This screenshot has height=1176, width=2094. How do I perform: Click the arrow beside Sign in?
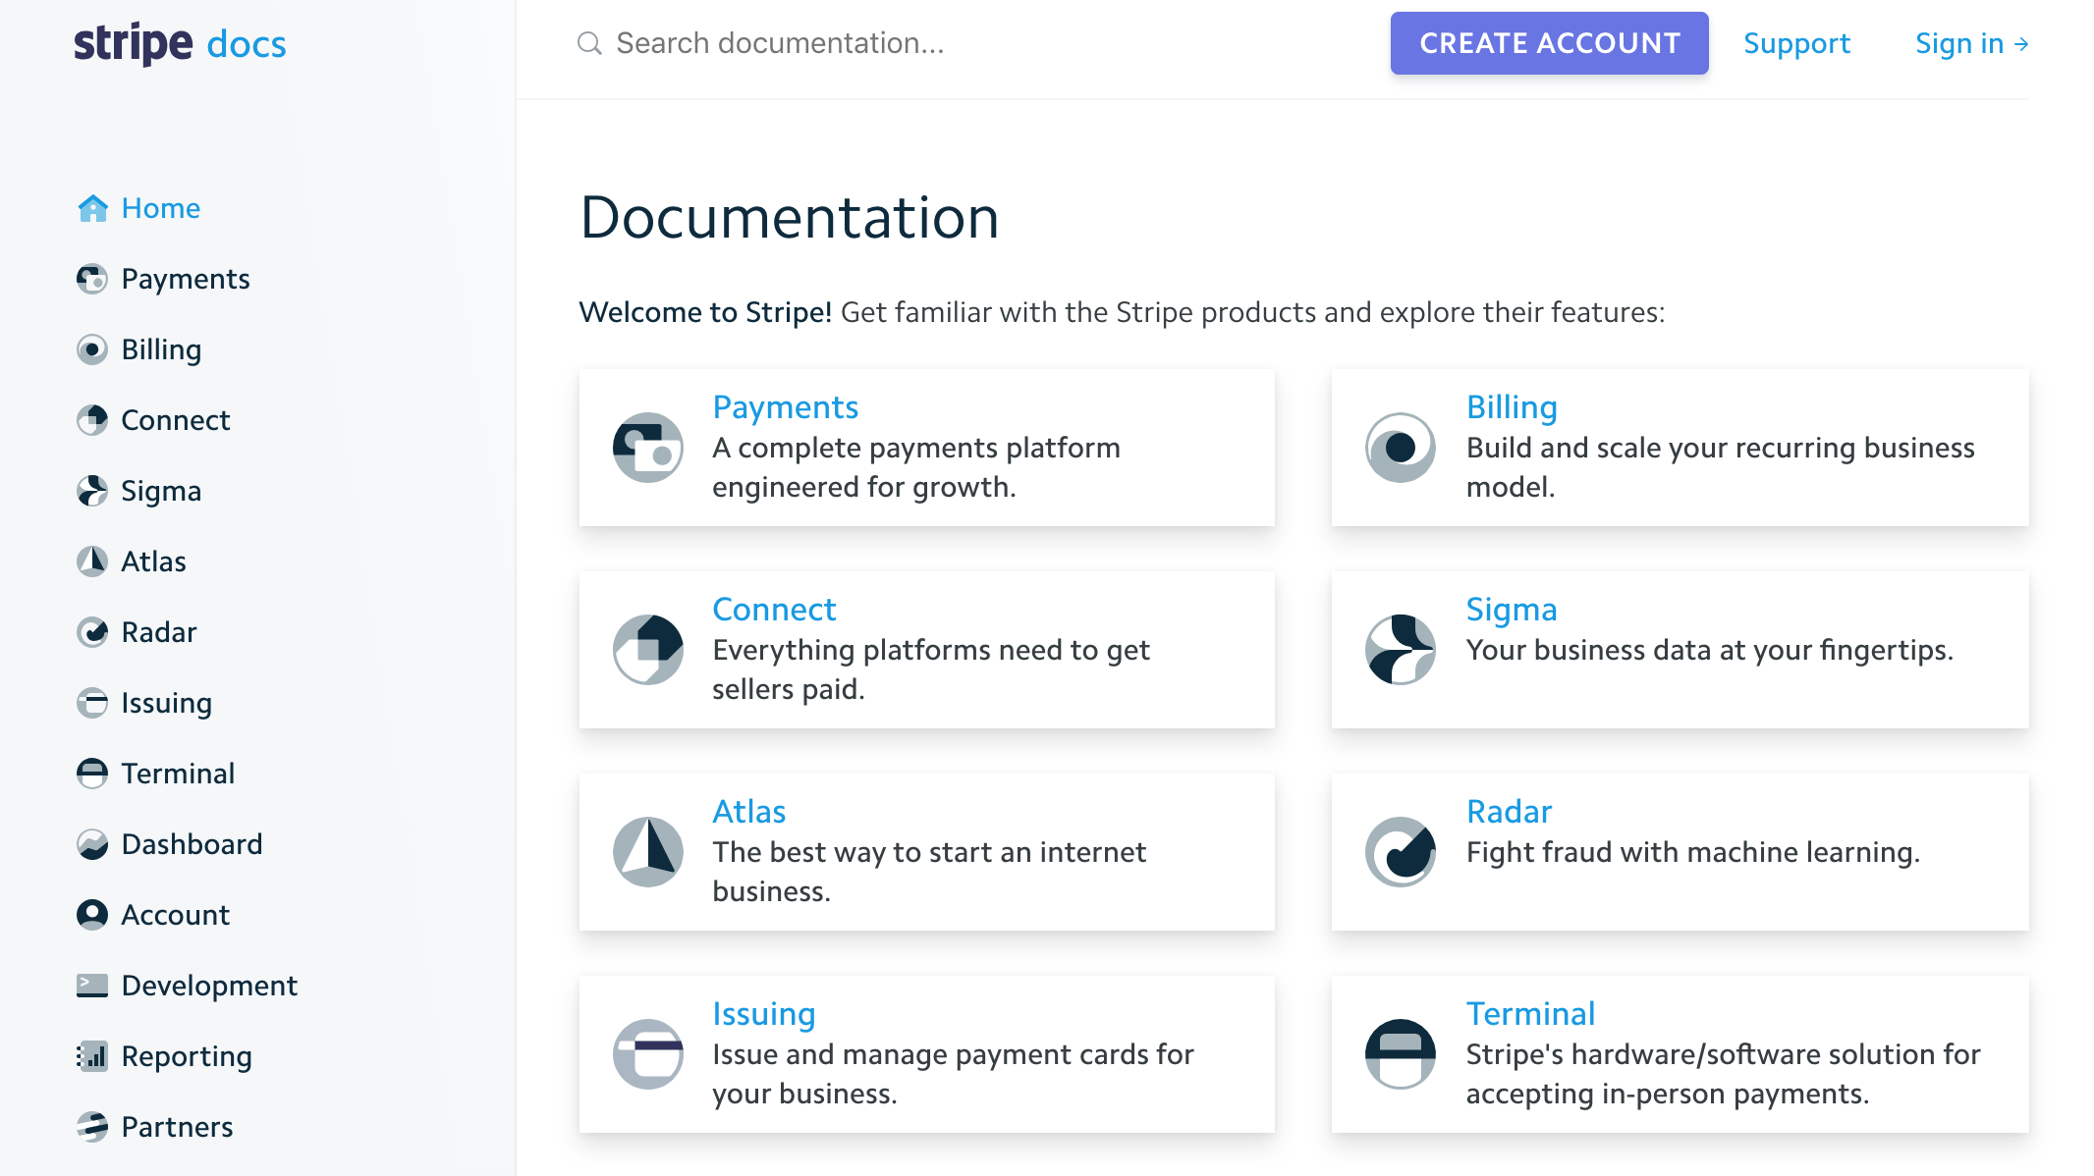coord(2021,44)
